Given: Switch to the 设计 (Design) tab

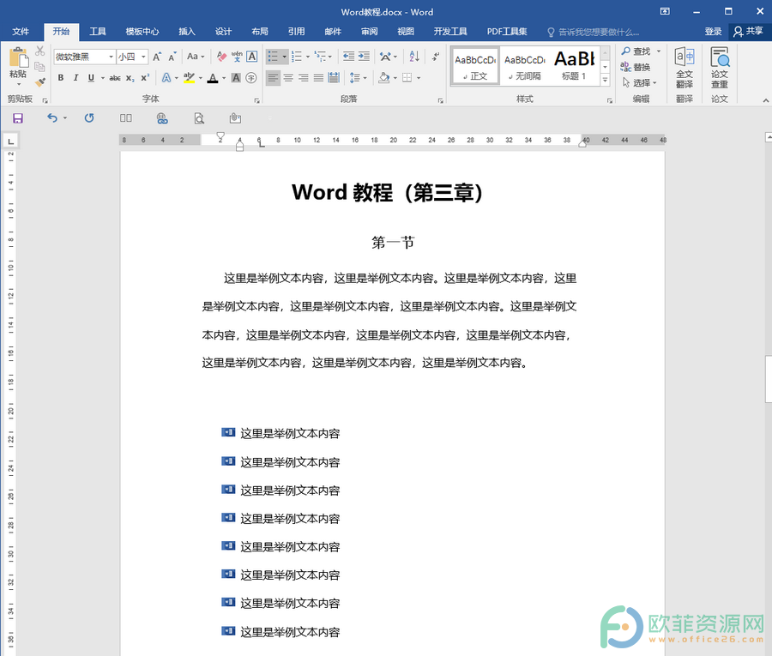Looking at the screenshot, I should coord(224,32).
